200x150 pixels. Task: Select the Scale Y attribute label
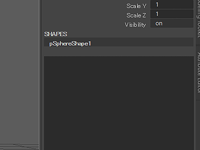coord(136,6)
